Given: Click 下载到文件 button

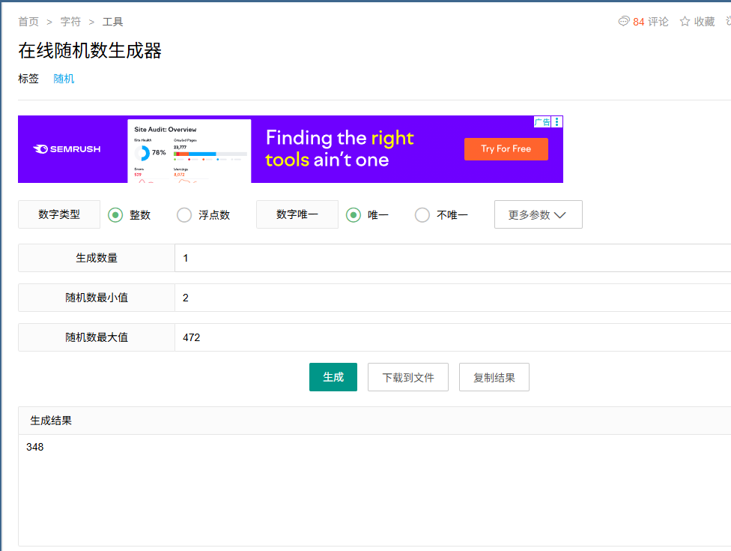Looking at the screenshot, I should pyautogui.click(x=408, y=377).
